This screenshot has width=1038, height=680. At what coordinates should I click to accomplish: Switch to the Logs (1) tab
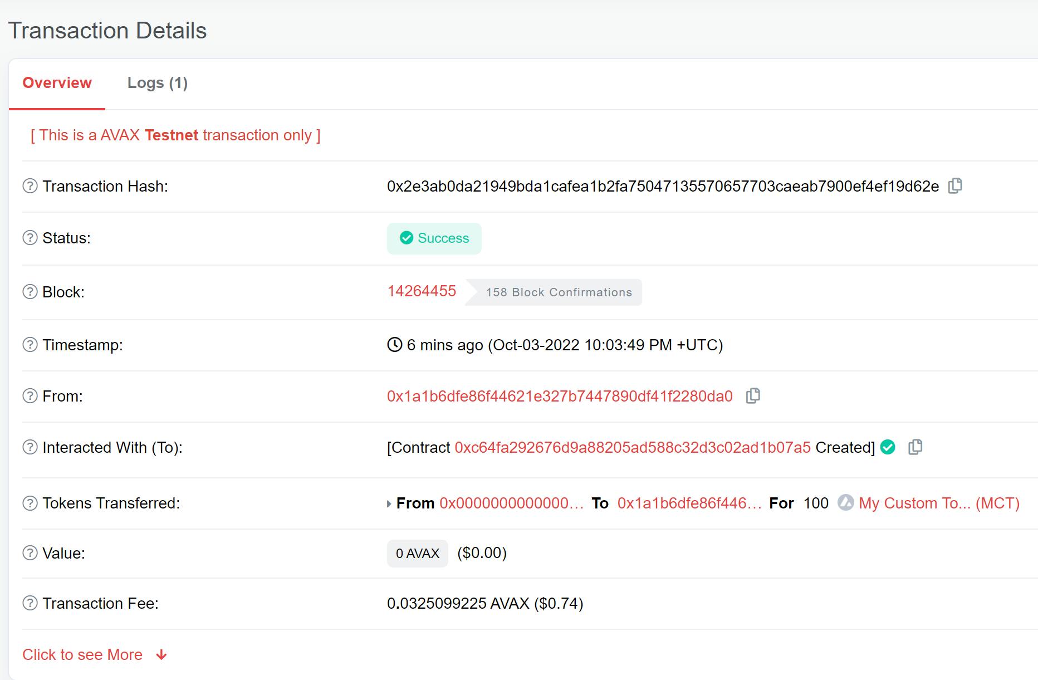(158, 82)
